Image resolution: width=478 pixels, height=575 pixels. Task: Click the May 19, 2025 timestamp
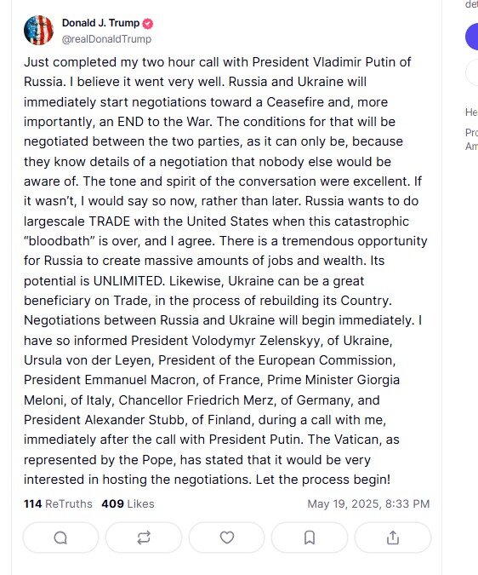368,503
